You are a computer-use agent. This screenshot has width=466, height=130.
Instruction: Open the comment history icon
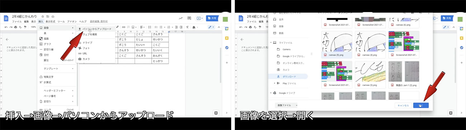[x=190, y=18]
